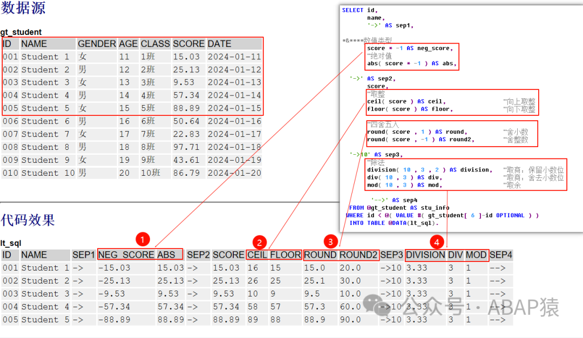Click the WHERE id < code line

pos(442,216)
